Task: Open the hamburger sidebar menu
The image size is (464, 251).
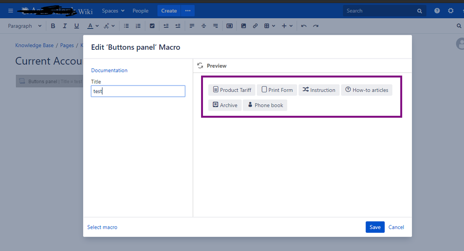Action: (11, 11)
